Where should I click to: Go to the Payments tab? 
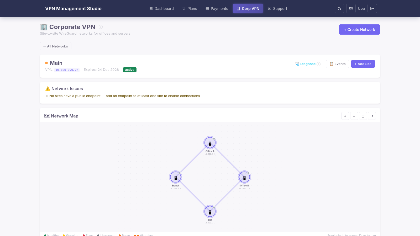tap(217, 9)
